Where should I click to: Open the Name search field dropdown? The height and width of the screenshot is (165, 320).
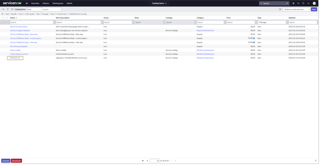pyautogui.click(x=34, y=9)
